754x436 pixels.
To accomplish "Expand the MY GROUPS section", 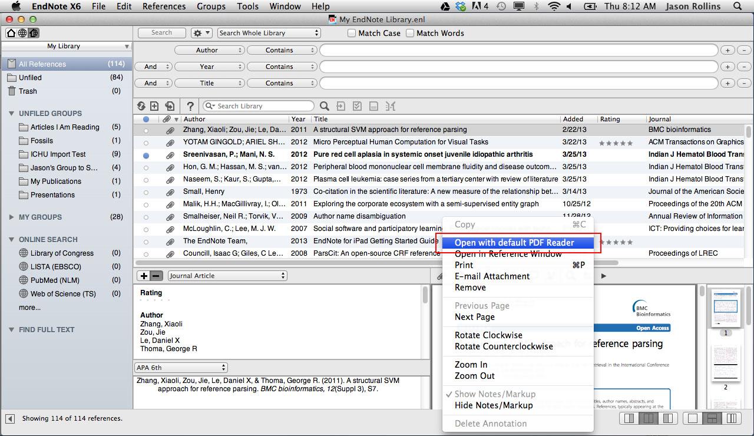I will click(x=12, y=217).
